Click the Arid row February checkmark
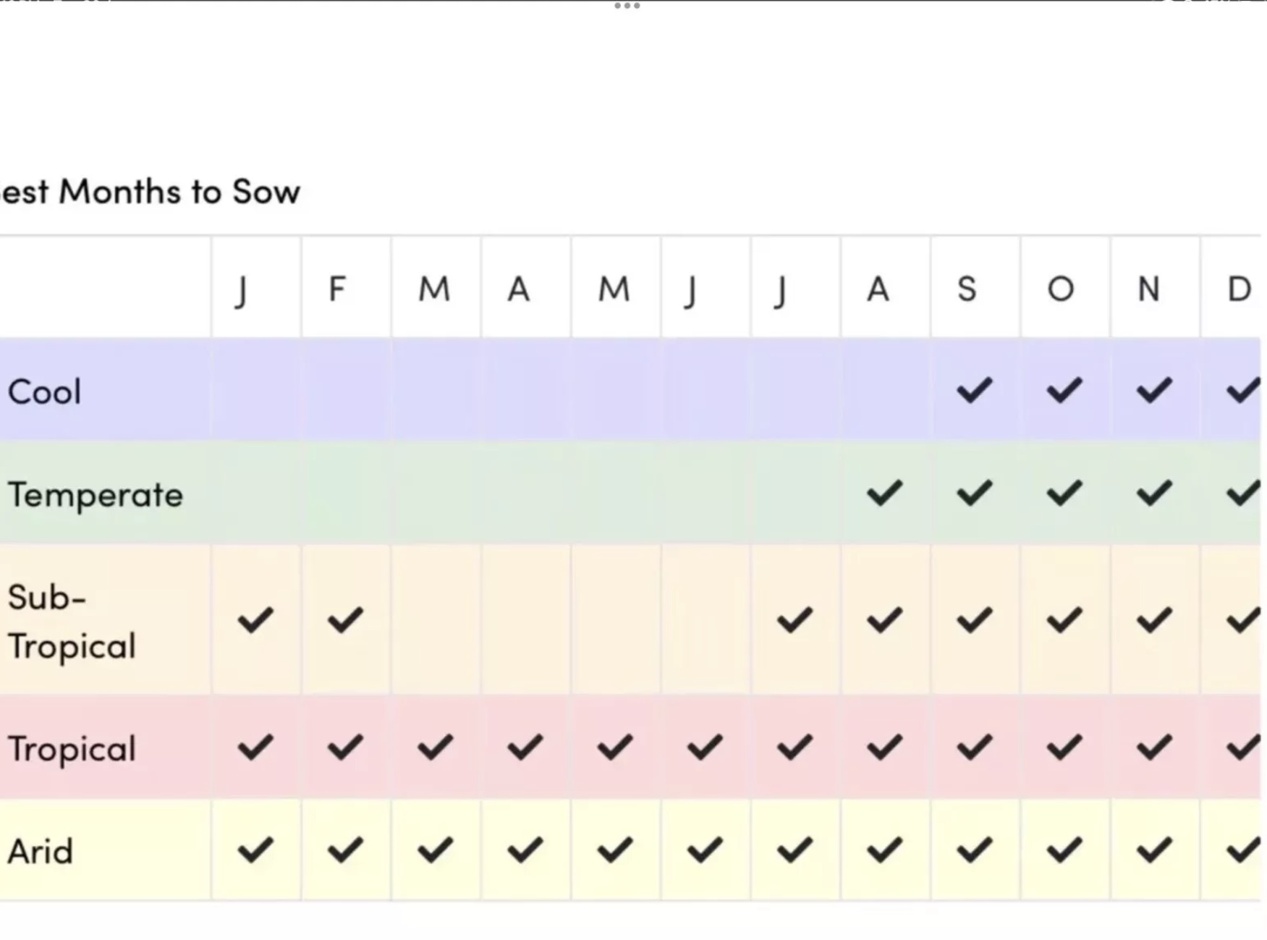Image resolution: width=1267 pixels, height=940 pixels. click(345, 850)
